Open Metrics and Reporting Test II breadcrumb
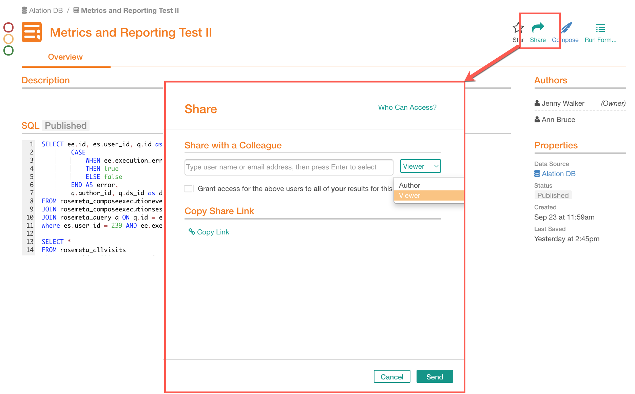Screen dimensions: 635x394 coord(130,11)
